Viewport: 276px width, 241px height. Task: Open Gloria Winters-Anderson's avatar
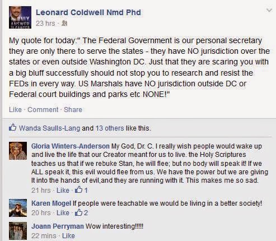click(18, 151)
